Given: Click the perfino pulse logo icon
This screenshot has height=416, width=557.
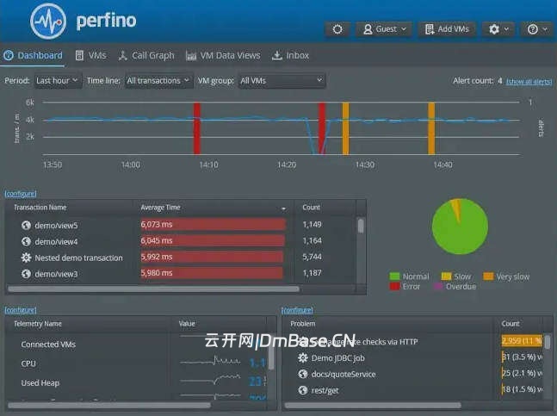Looking at the screenshot, I should click(48, 22).
